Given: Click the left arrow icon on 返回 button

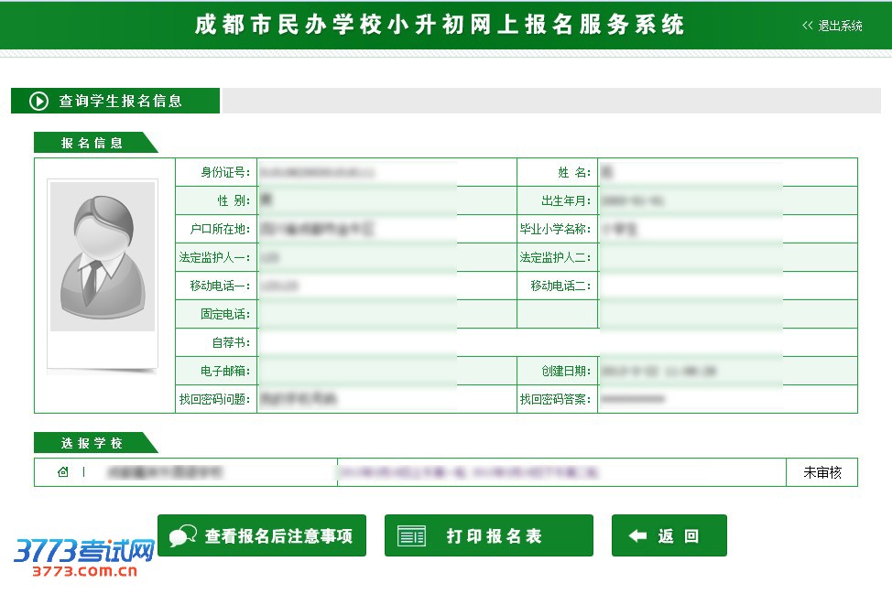Looking at the screenshot, I should pyautogui.click(x=637, y=536).
